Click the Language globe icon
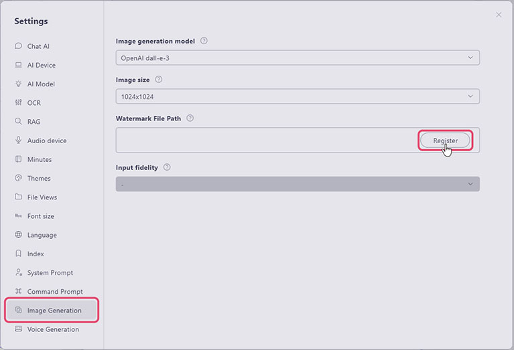Screen dimensions: 514x350 (x=18, y=235)
